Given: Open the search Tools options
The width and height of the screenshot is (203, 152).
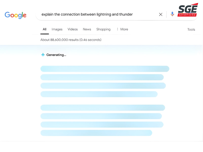Looking at the screenshot, I should [191, 29].
